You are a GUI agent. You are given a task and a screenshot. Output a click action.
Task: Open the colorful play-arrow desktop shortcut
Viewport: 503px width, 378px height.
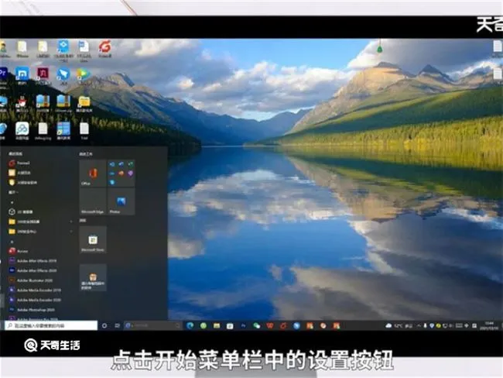point(84,76)
